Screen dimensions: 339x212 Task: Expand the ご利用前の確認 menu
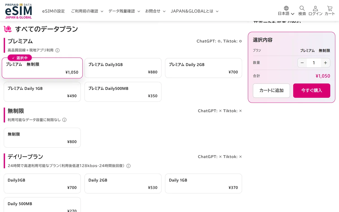pyautogui.click(x=87, y=11)
